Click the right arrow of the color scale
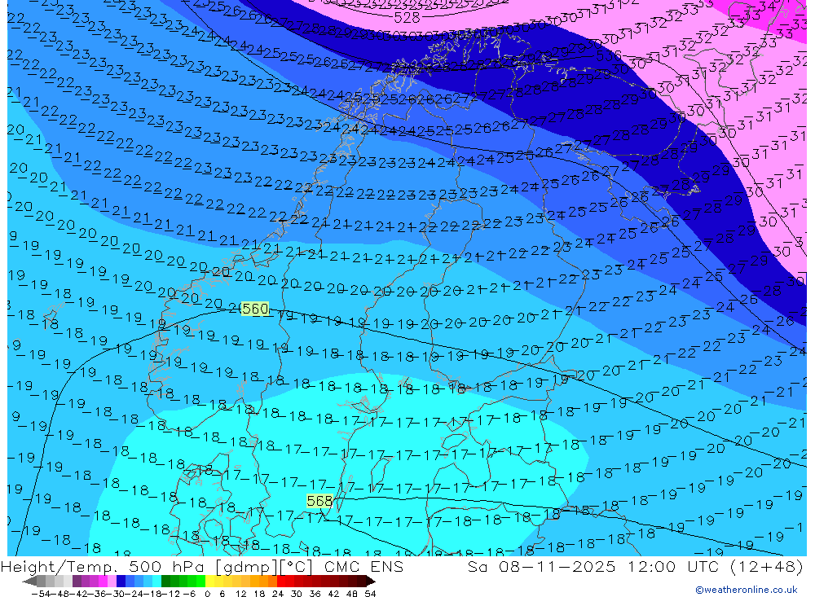 point(371,582)
